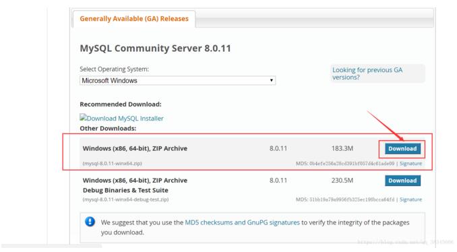Expand the Select Operating System dropdown
Viewport: 457px width, 252px height.
tap(177, 80)
